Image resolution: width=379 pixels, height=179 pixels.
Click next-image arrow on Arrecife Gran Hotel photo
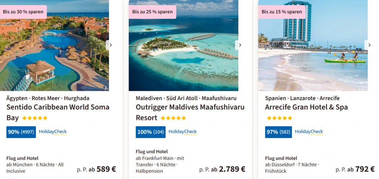pos(369,45)
